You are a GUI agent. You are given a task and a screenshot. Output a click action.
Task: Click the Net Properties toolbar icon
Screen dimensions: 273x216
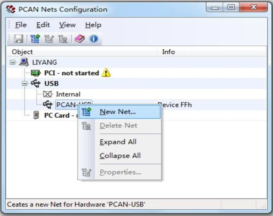(x=49, y=39)
